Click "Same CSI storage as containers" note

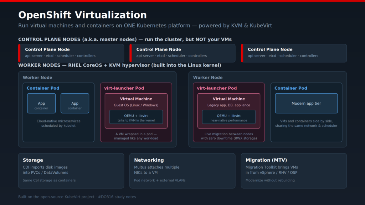(49, 180)
